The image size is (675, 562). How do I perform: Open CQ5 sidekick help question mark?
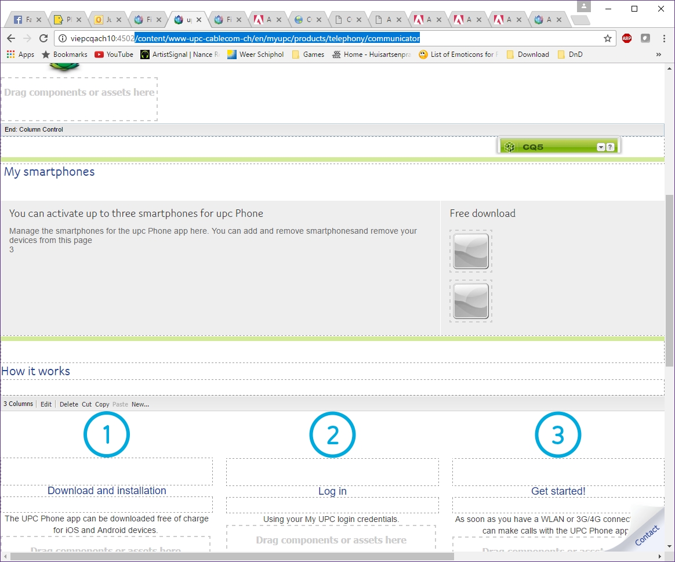point(610,147)
